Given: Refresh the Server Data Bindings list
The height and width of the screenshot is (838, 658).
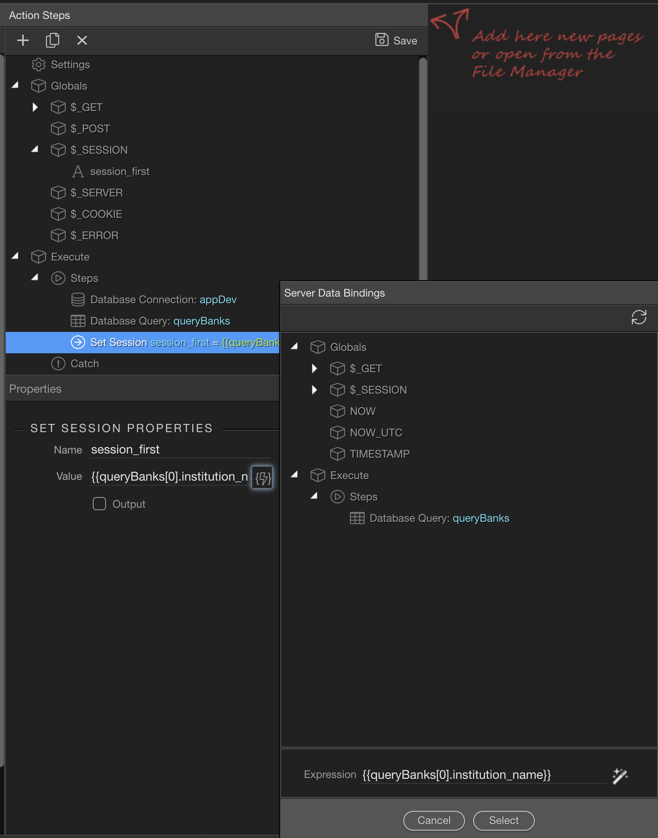Looking at the screenshot, I should [639, 317].
